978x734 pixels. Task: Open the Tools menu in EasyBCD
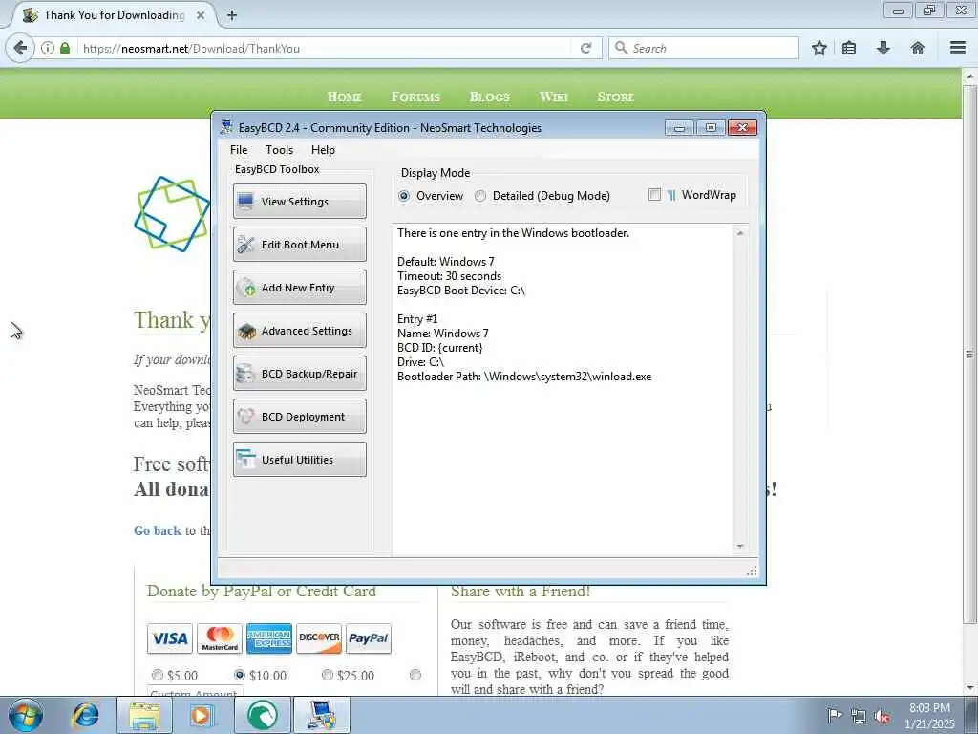point(279,150)
